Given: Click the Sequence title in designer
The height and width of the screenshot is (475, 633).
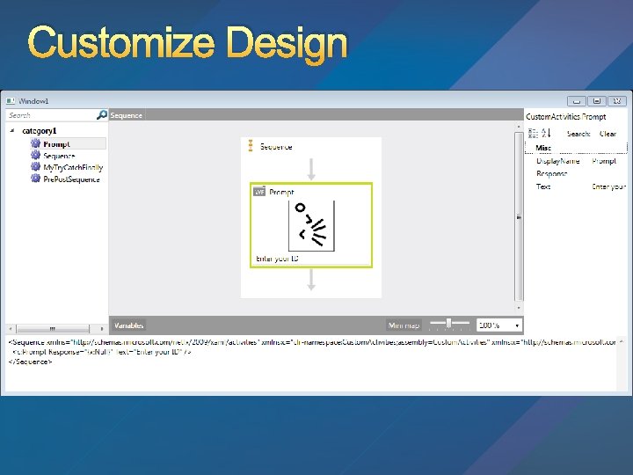Looking at the screenshot, I should coord(276,147).
